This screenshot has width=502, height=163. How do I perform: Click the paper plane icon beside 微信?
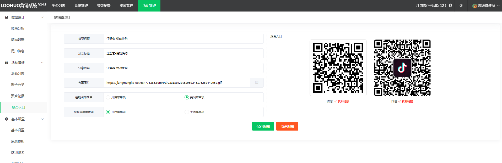pyautogui.click(x=336, y=101)
